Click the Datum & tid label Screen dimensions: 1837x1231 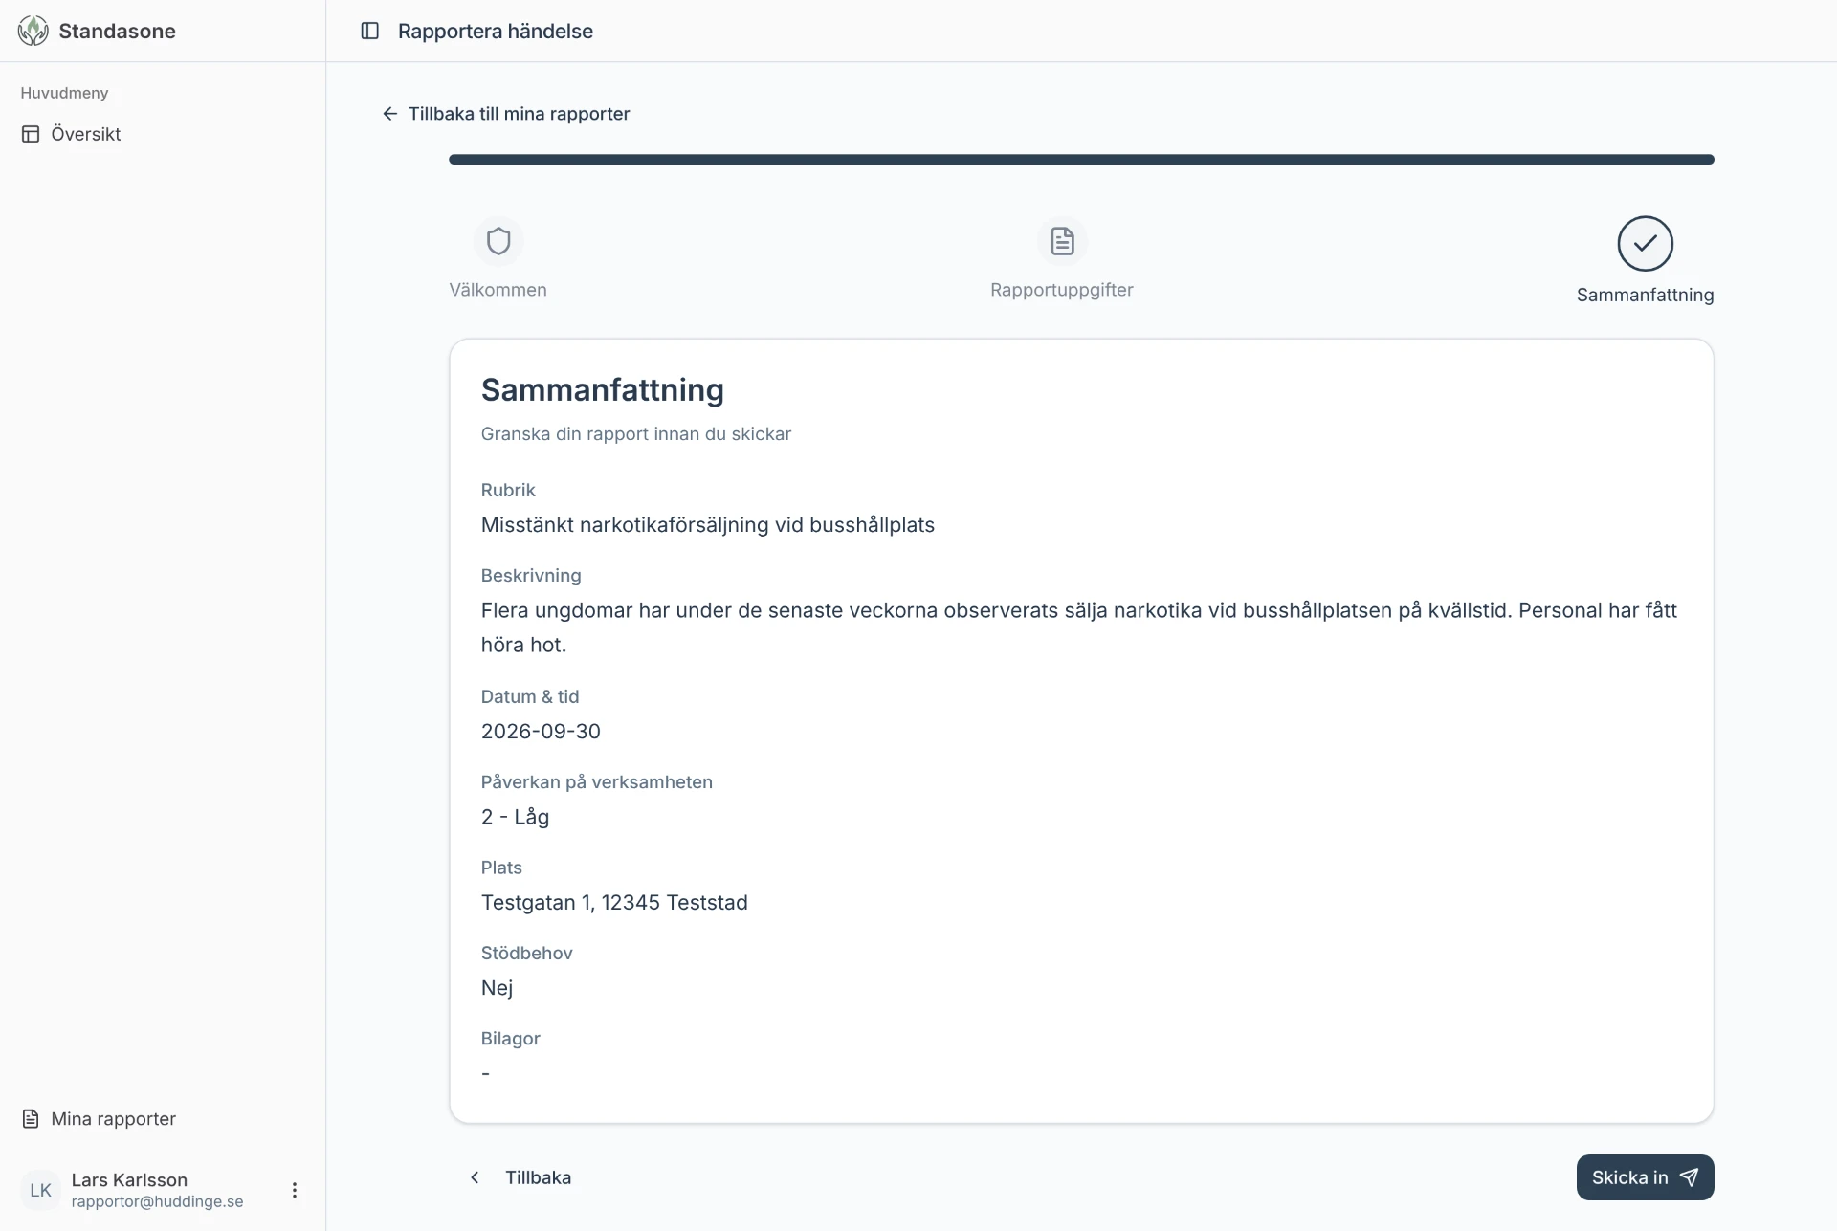click(530, 697)
